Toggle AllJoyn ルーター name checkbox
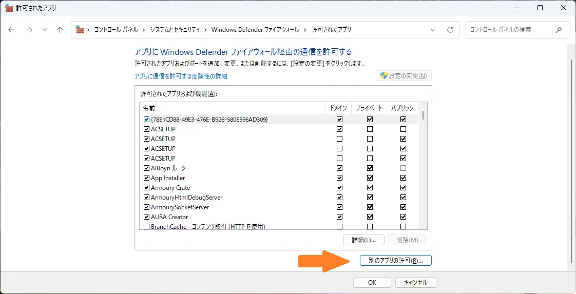This screenshot has width=576, height=294. point(147,168)
